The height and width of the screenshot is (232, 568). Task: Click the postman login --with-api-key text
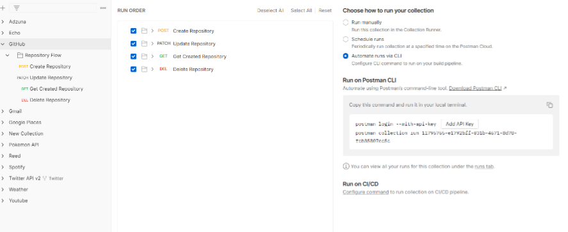tap(396, 124)
